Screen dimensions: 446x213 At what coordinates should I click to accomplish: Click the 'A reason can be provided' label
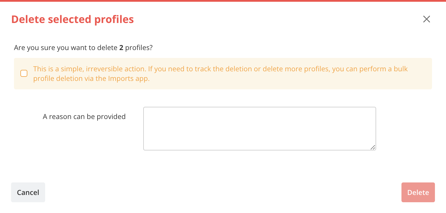pos(84,116)
